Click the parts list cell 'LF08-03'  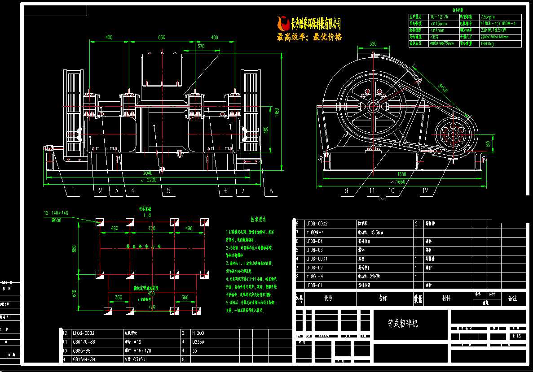[x=314, y=250]
